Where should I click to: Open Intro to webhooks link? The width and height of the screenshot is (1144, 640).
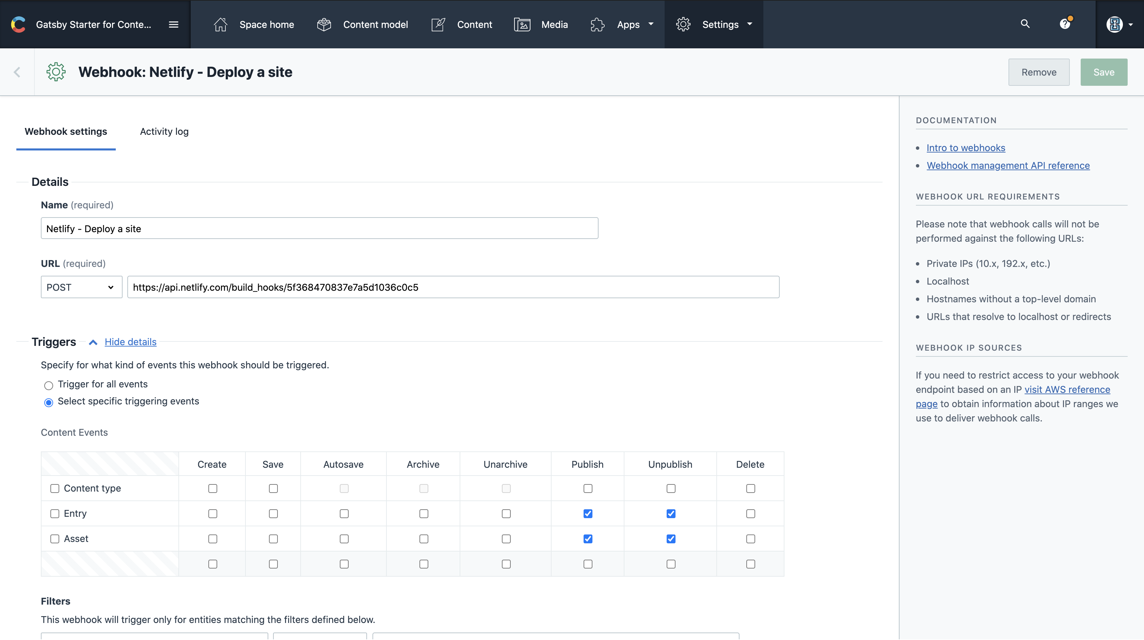(x=966, y=148)
